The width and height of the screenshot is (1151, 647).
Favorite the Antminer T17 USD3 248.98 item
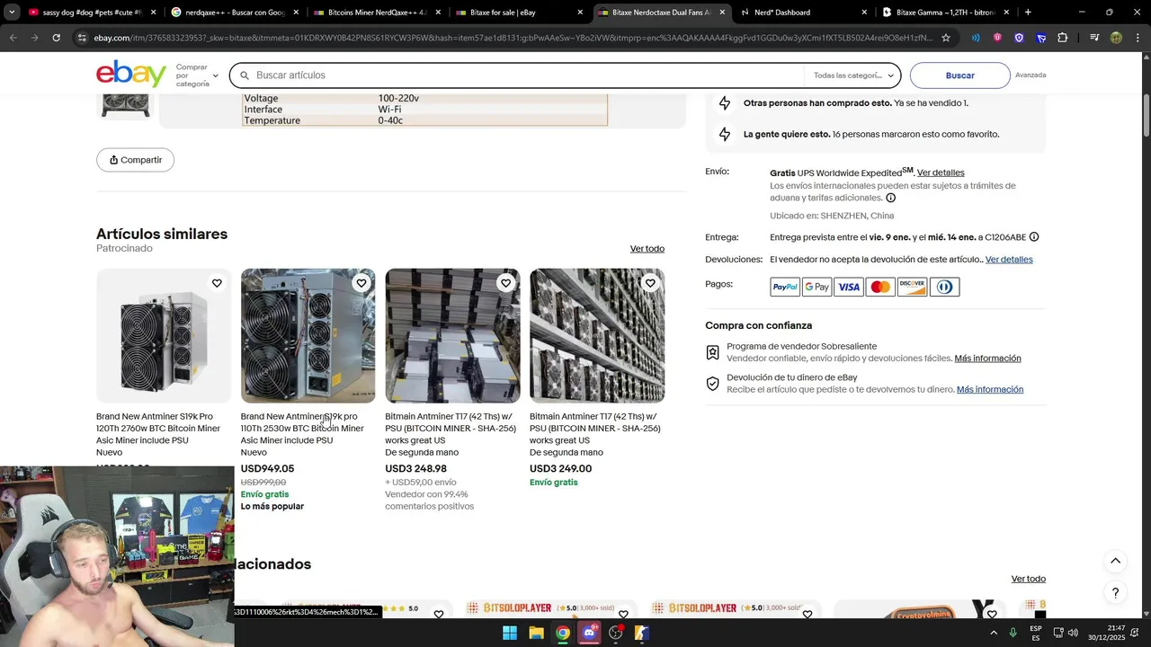505,283
